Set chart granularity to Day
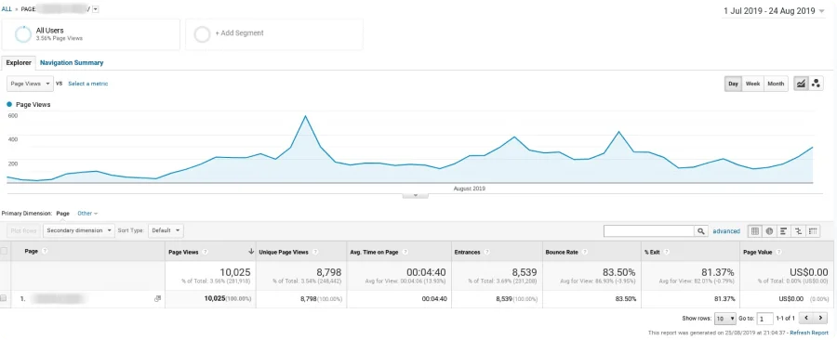Image resolution: width=837 pixels, height=340 pixels. [x=734, y=84]
